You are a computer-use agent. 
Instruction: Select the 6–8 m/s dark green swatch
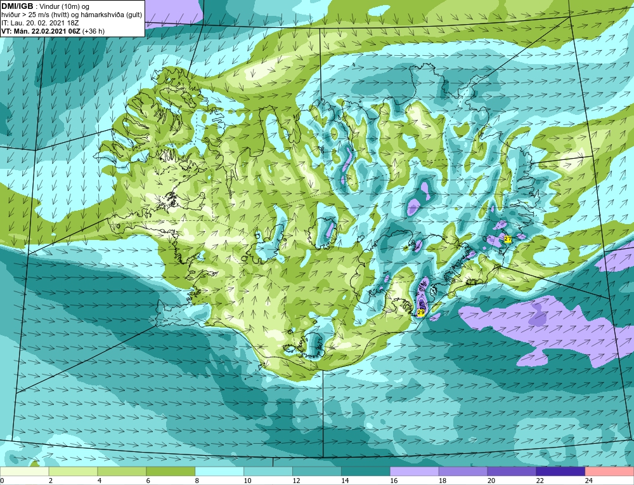coord(171,472)
